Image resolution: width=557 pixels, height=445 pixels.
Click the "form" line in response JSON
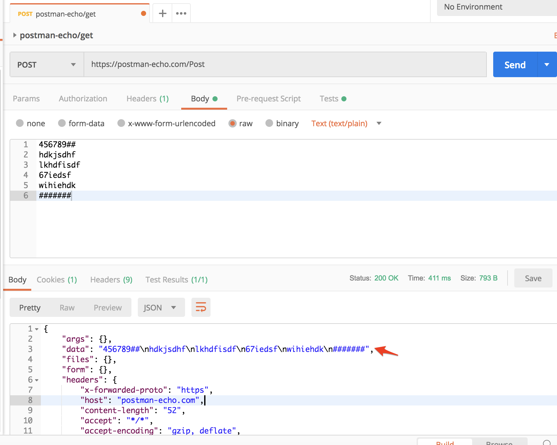coord(87,369)
